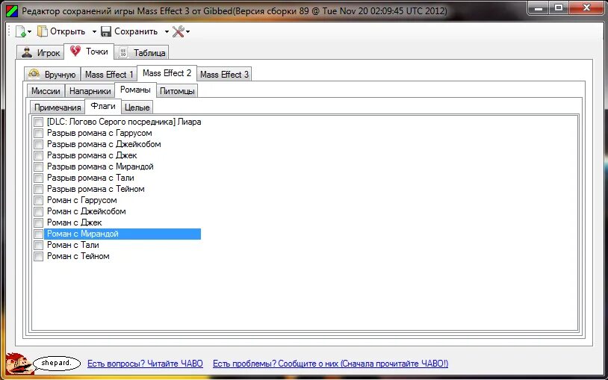This screenshot has width=608, height=380.
Task: Open the Таблица tab
Action: point(141,53)
